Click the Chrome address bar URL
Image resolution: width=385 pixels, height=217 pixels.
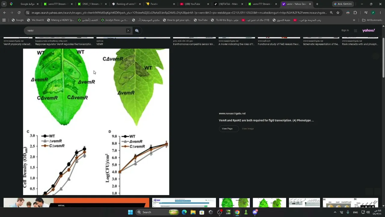point(179,13)
